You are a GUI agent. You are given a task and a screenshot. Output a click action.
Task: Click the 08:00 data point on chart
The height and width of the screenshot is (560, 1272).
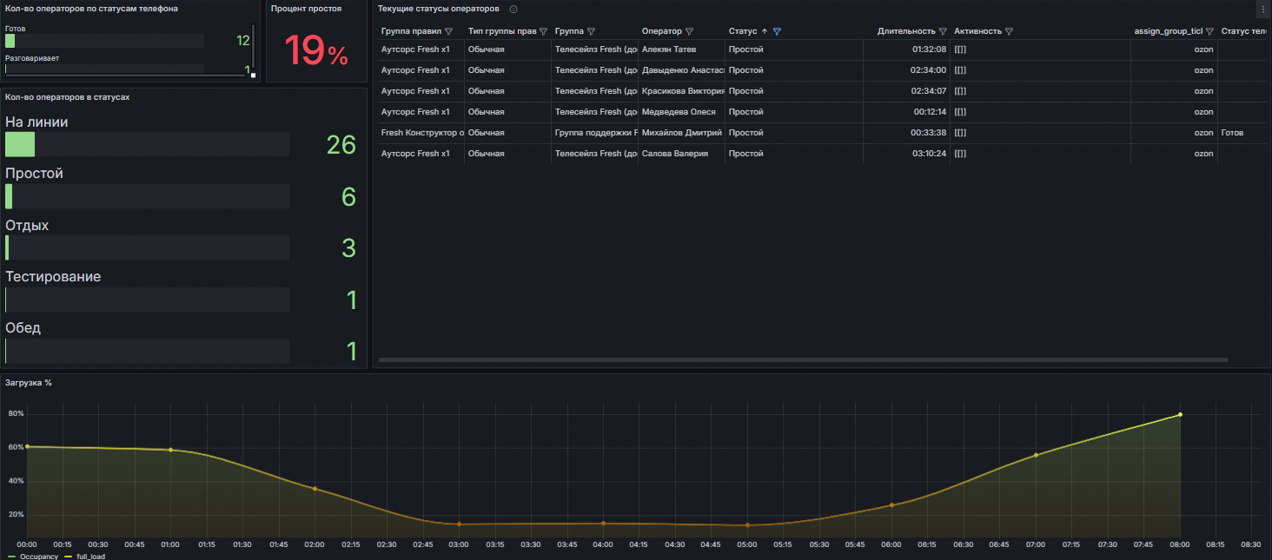coord(1180,415)
